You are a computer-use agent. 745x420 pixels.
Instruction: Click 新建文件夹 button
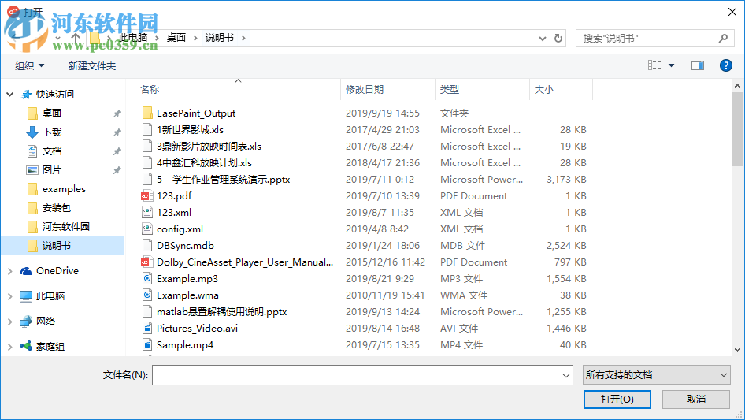[91, 65]
